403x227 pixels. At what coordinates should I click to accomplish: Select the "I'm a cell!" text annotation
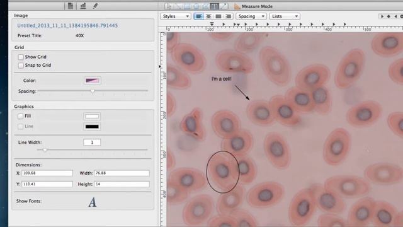[x=221, y=79]
